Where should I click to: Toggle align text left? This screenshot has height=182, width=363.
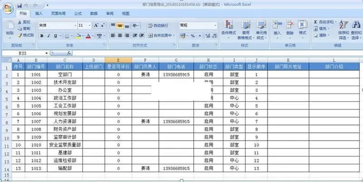113,36
